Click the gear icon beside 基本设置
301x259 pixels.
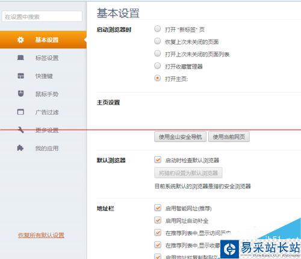(x=20, y=40)
